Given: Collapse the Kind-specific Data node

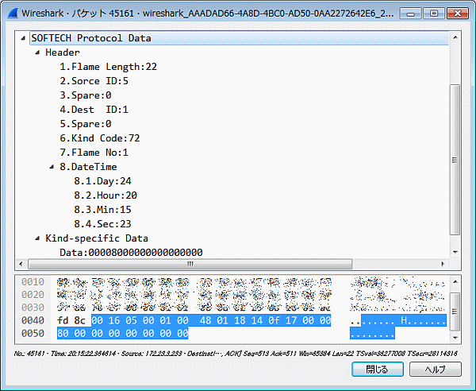Looking at the screenshot, I should click(38, 238).
